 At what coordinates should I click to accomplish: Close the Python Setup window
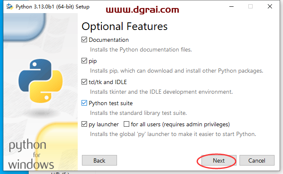(x=270, y=6)
